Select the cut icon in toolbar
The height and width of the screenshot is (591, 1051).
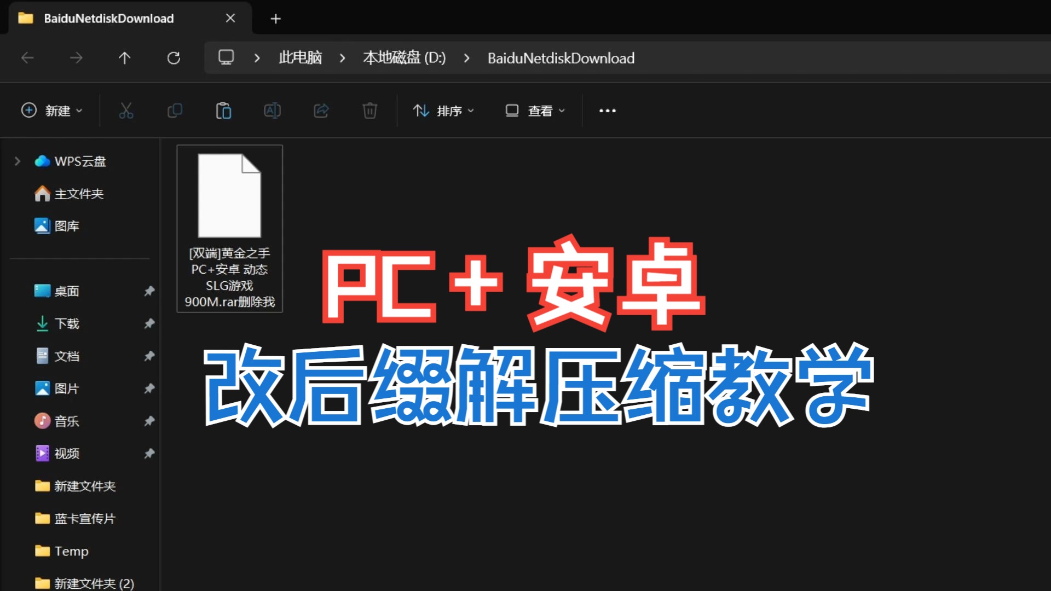point(125,111)
